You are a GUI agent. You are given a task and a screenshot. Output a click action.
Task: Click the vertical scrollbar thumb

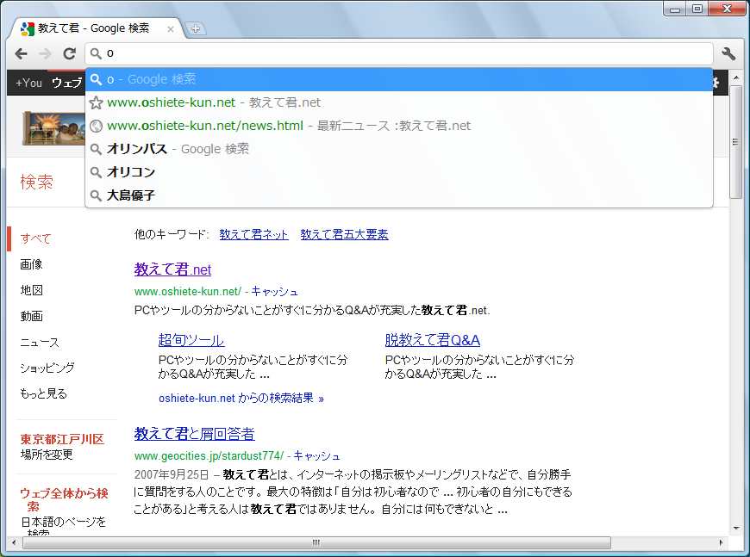pos(736,141)
